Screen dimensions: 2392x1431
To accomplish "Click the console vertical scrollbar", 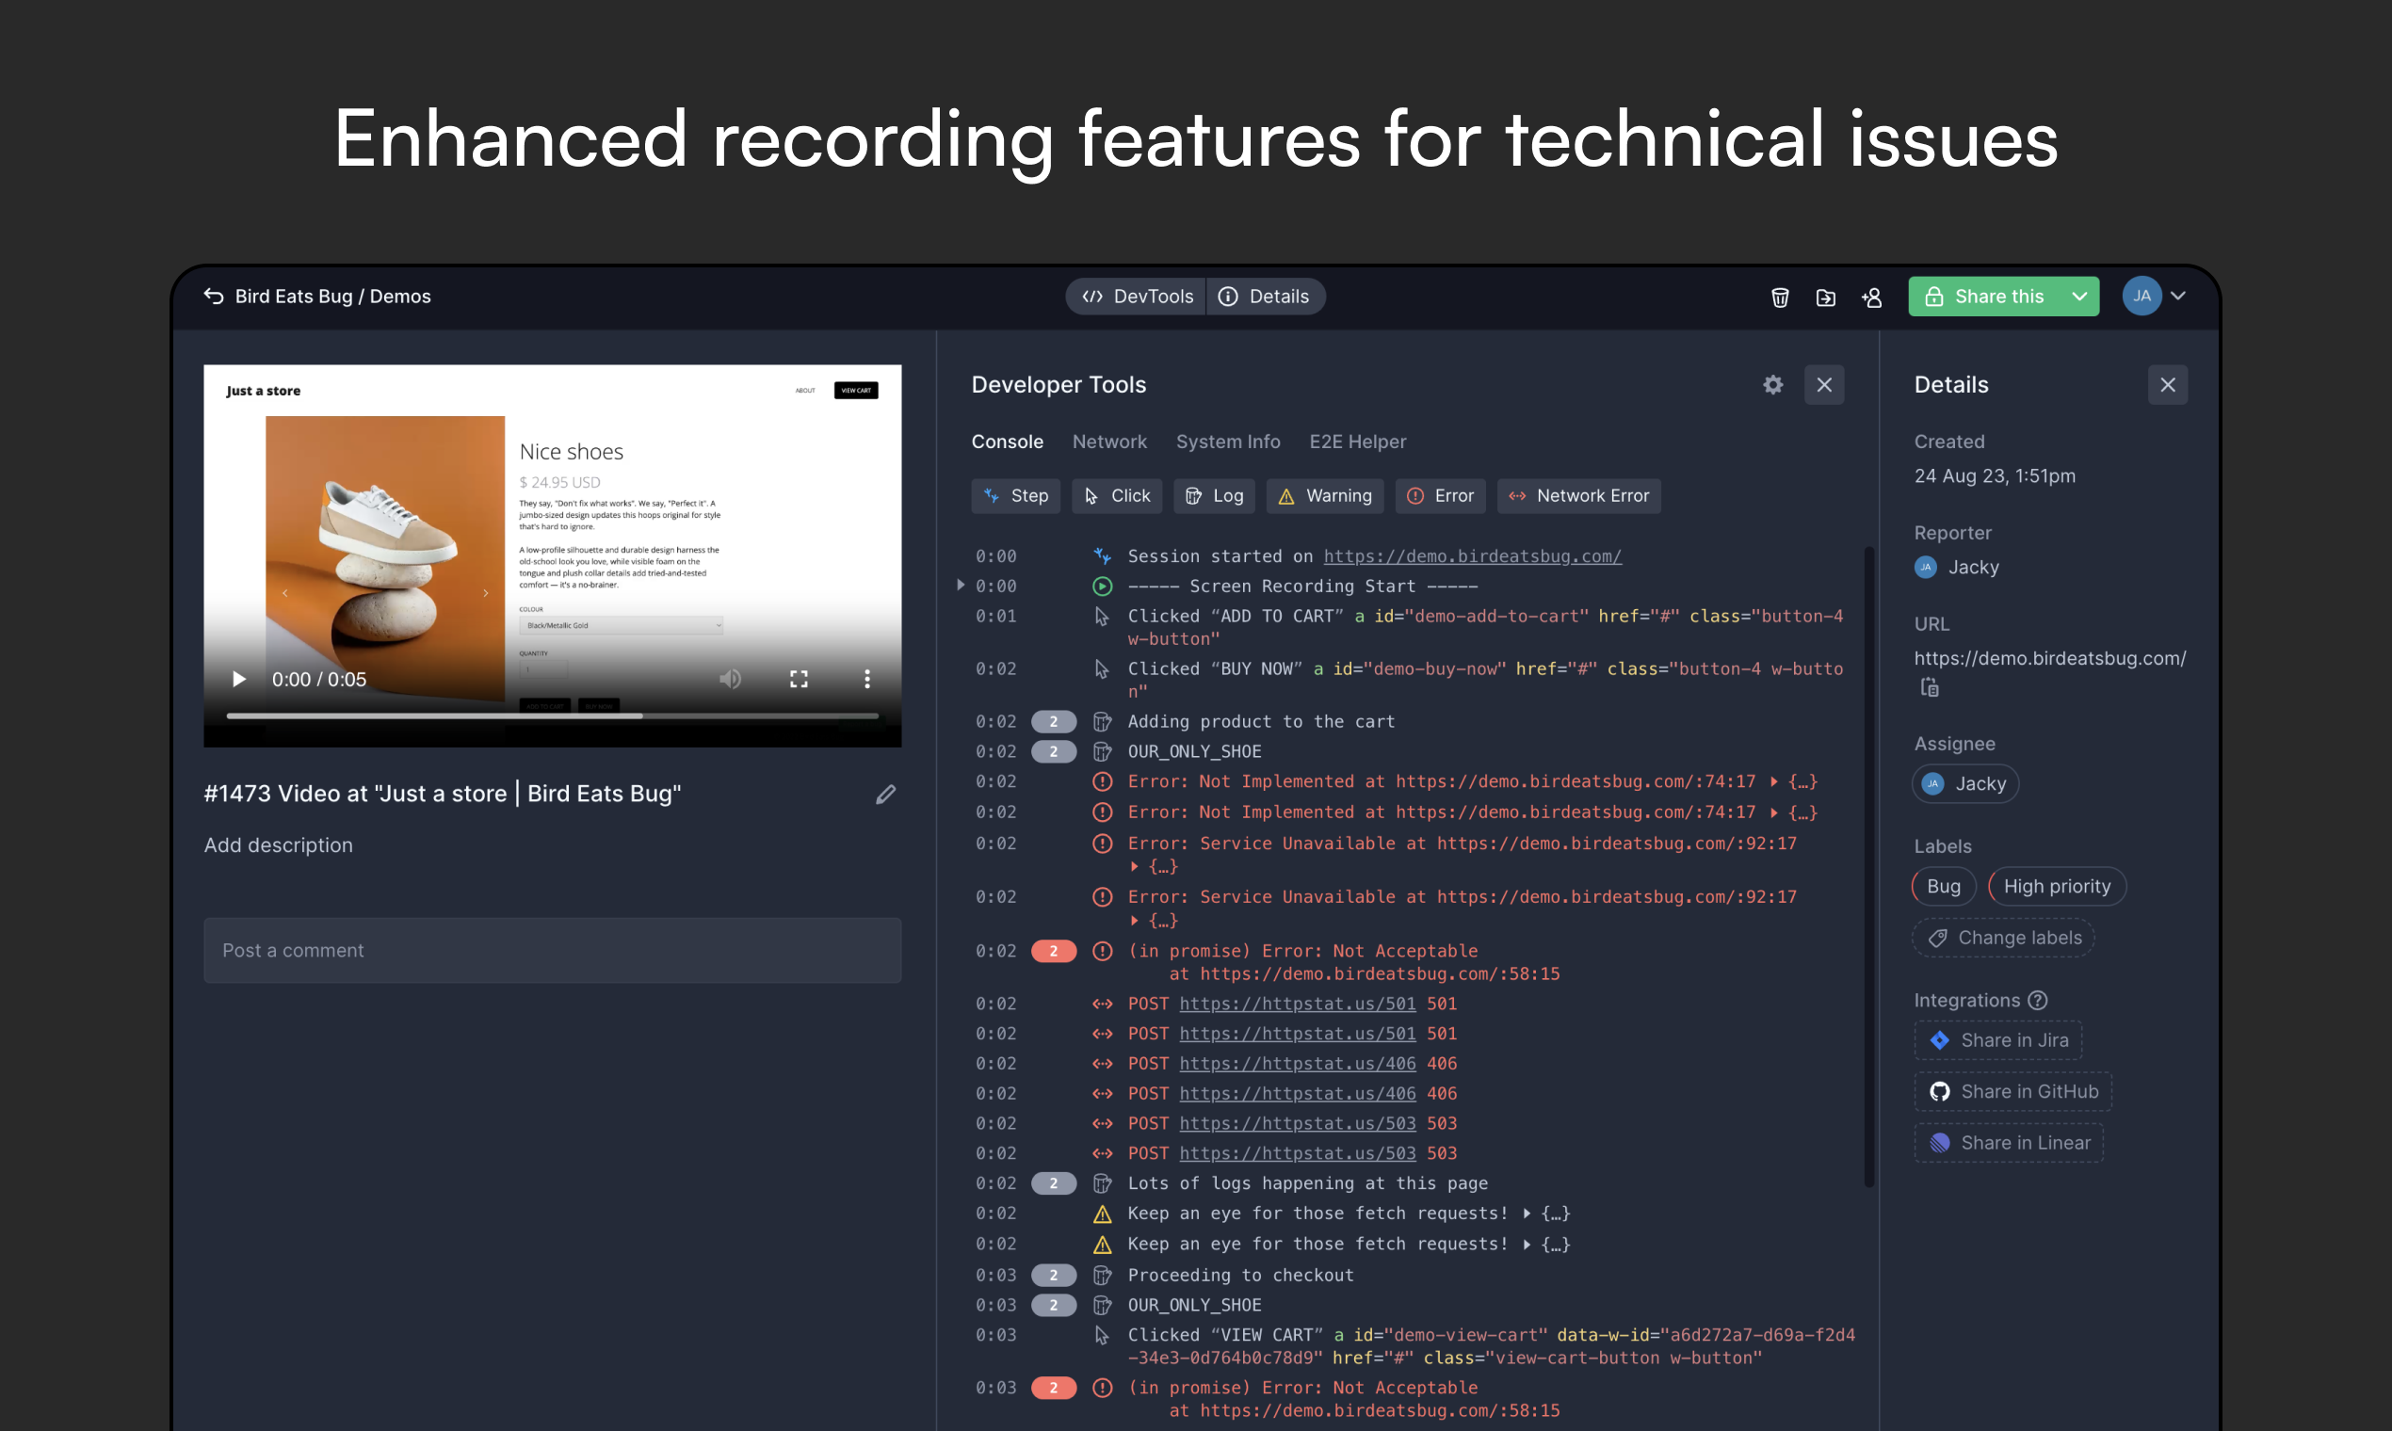I will (1868, 866).
